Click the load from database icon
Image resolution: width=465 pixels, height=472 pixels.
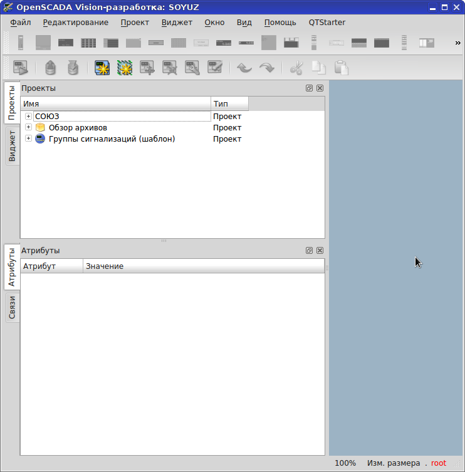pos(50,68)
